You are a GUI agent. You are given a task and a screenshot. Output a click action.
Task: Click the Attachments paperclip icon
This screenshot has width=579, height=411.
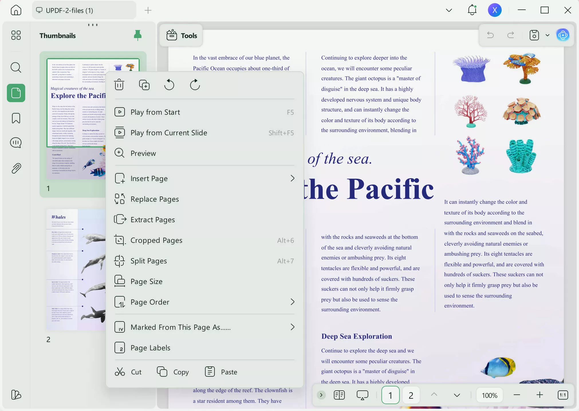(x=16, y=168)
